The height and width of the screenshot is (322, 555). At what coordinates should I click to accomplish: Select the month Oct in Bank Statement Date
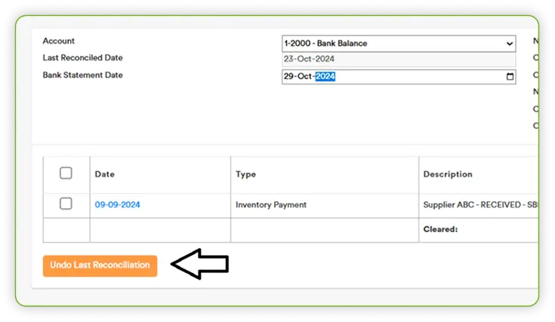[306, 77]
